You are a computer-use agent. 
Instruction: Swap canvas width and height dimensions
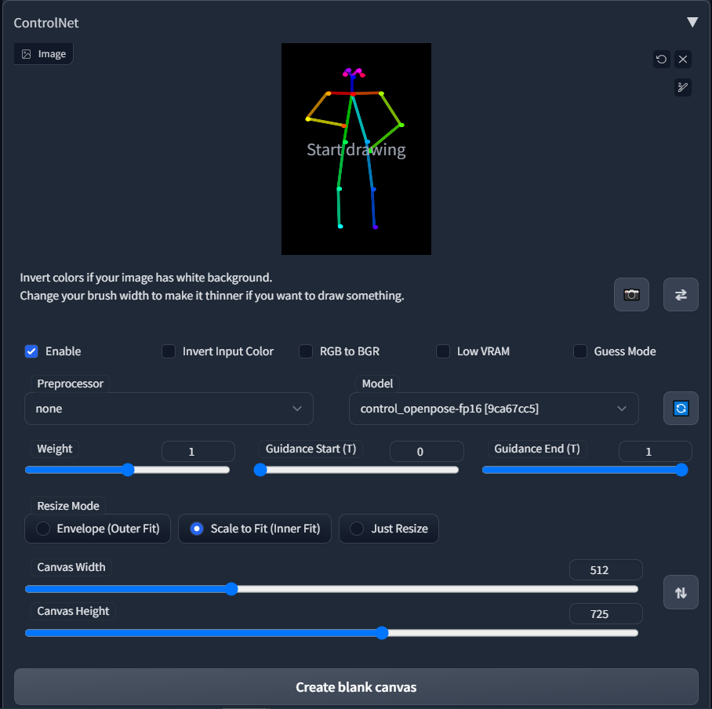(681, 592)
